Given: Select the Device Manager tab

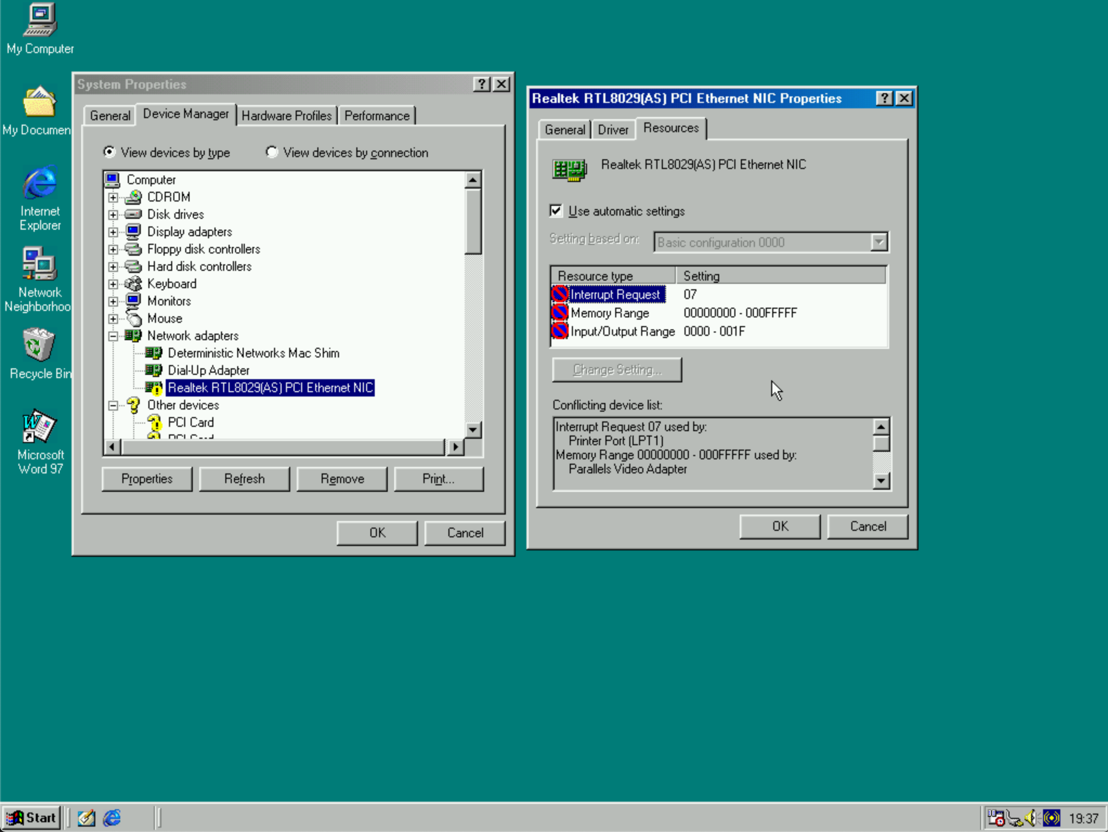Looking at the screenshot, I should click(x=186, y=114).
